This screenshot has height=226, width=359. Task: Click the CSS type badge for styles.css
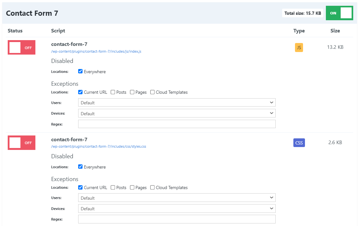[x=299, y=143]
